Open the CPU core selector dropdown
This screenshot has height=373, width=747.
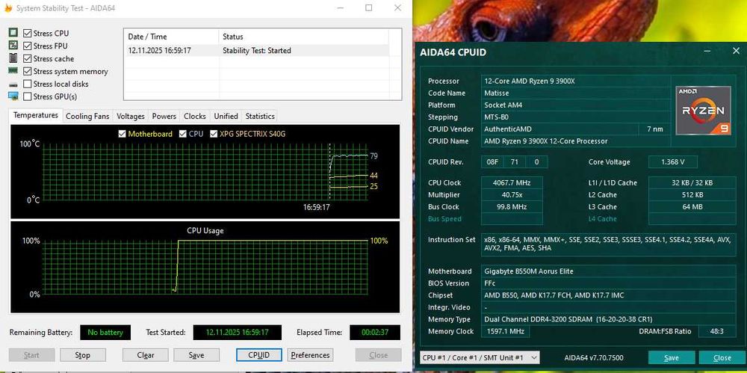[480, 357]
